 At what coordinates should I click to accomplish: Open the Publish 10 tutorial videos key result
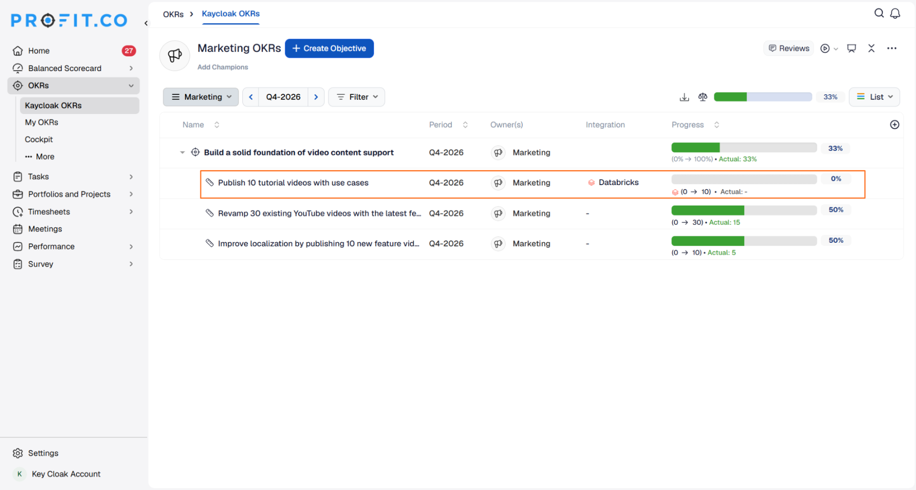[x=293, y=183]
